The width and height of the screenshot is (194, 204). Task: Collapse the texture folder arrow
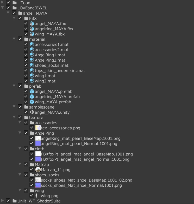(x=14, y=117)
